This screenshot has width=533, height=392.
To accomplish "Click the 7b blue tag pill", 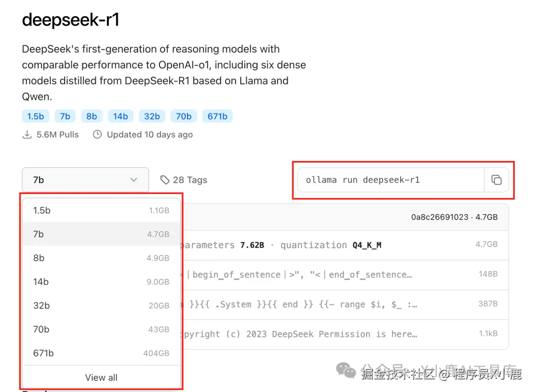I will pyautogui.click(x=65, y=116).
